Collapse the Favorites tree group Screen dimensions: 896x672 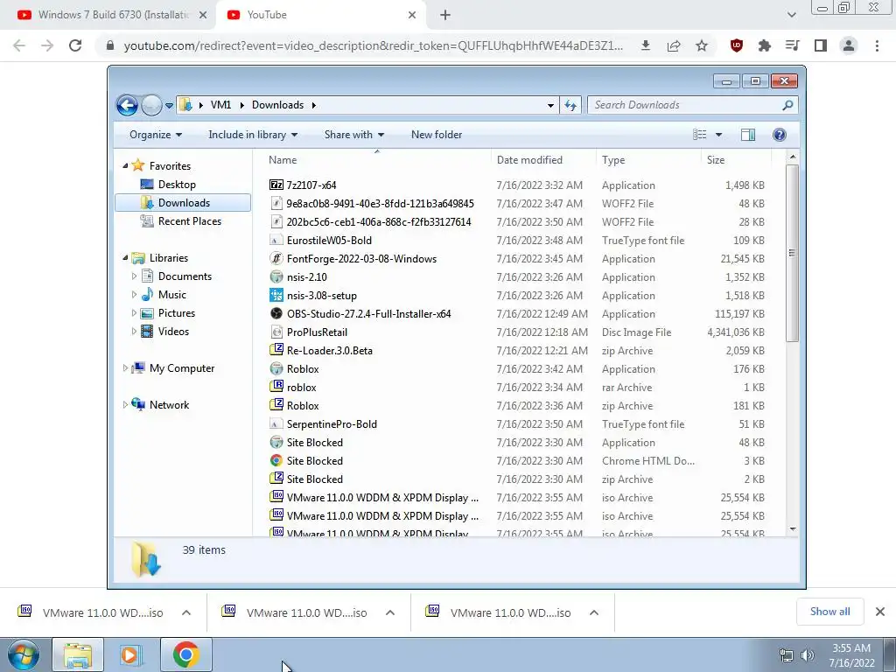pos(125,165)
